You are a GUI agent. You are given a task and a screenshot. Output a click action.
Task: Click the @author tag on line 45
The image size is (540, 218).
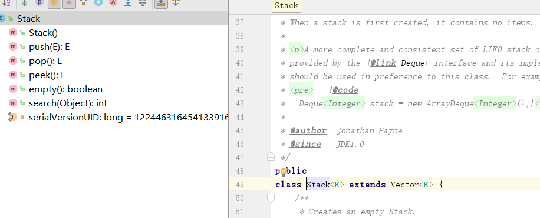(308, 131)
